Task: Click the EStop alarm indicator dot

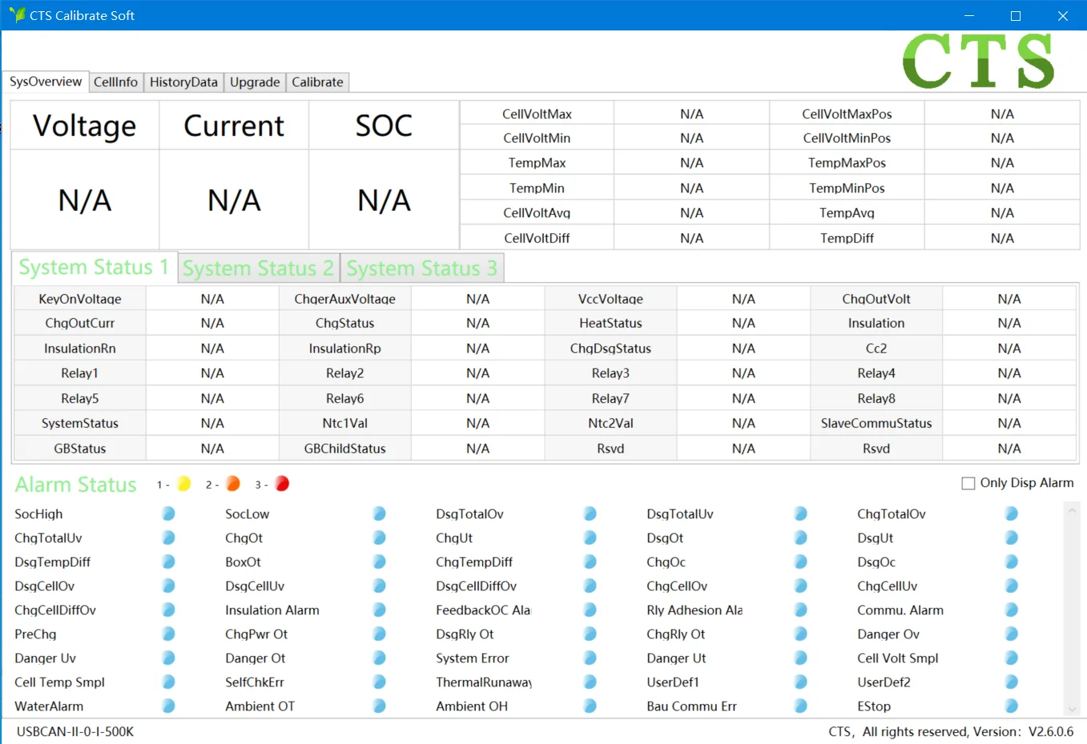Action: coord(1011,706)
